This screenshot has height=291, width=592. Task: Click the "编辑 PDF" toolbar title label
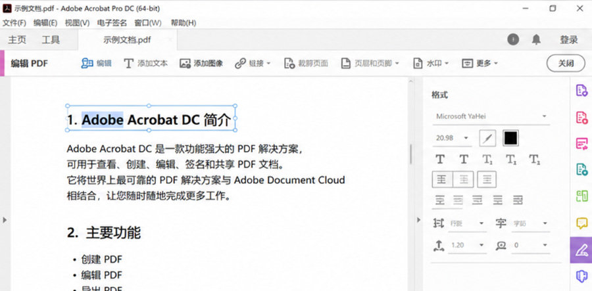point(30,63)
